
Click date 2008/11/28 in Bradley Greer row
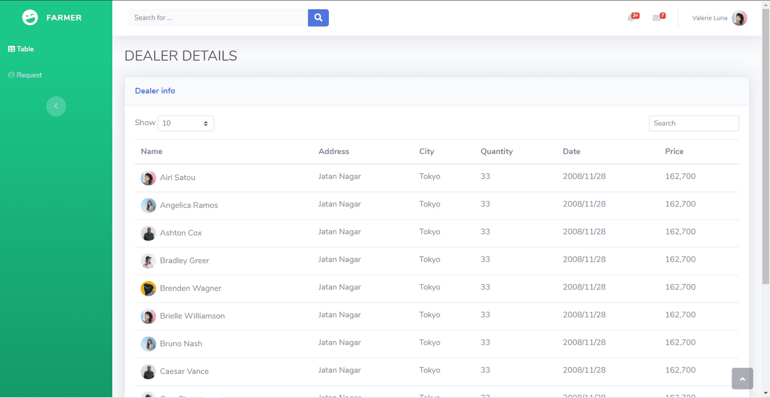584,259
